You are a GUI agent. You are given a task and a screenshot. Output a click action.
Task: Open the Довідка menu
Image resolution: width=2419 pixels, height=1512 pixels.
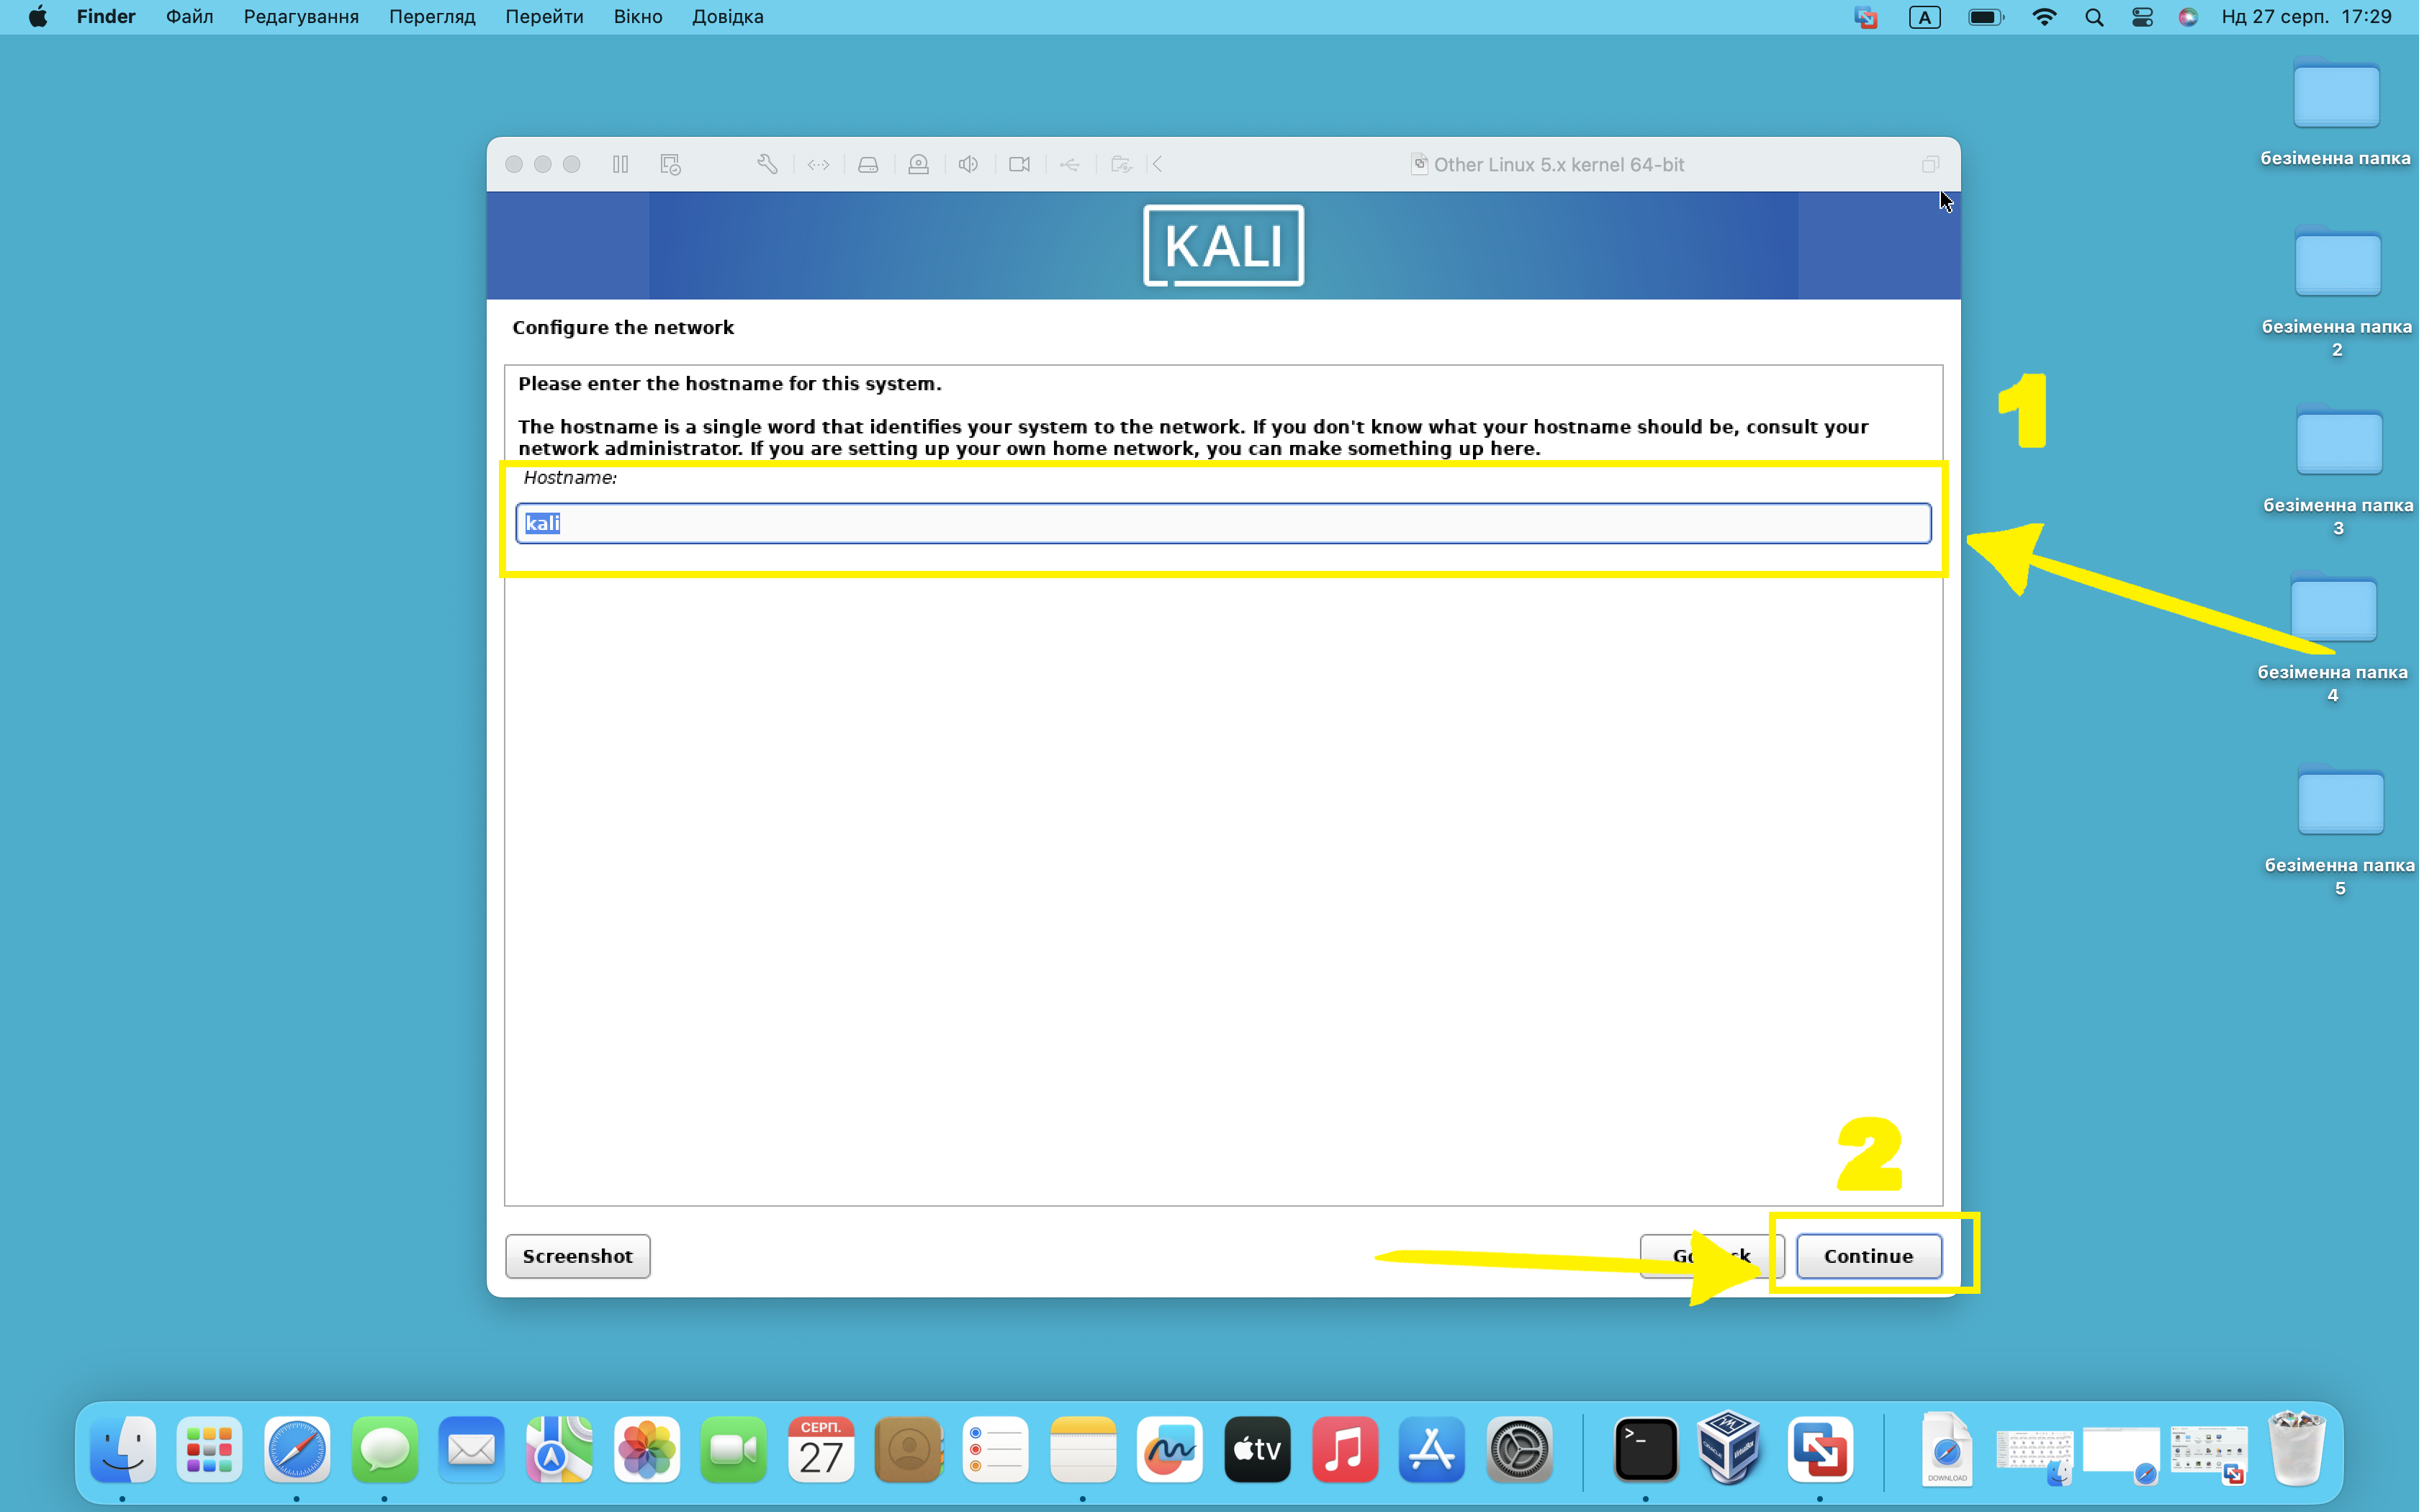pyautogui.click(x=726, y=17)
